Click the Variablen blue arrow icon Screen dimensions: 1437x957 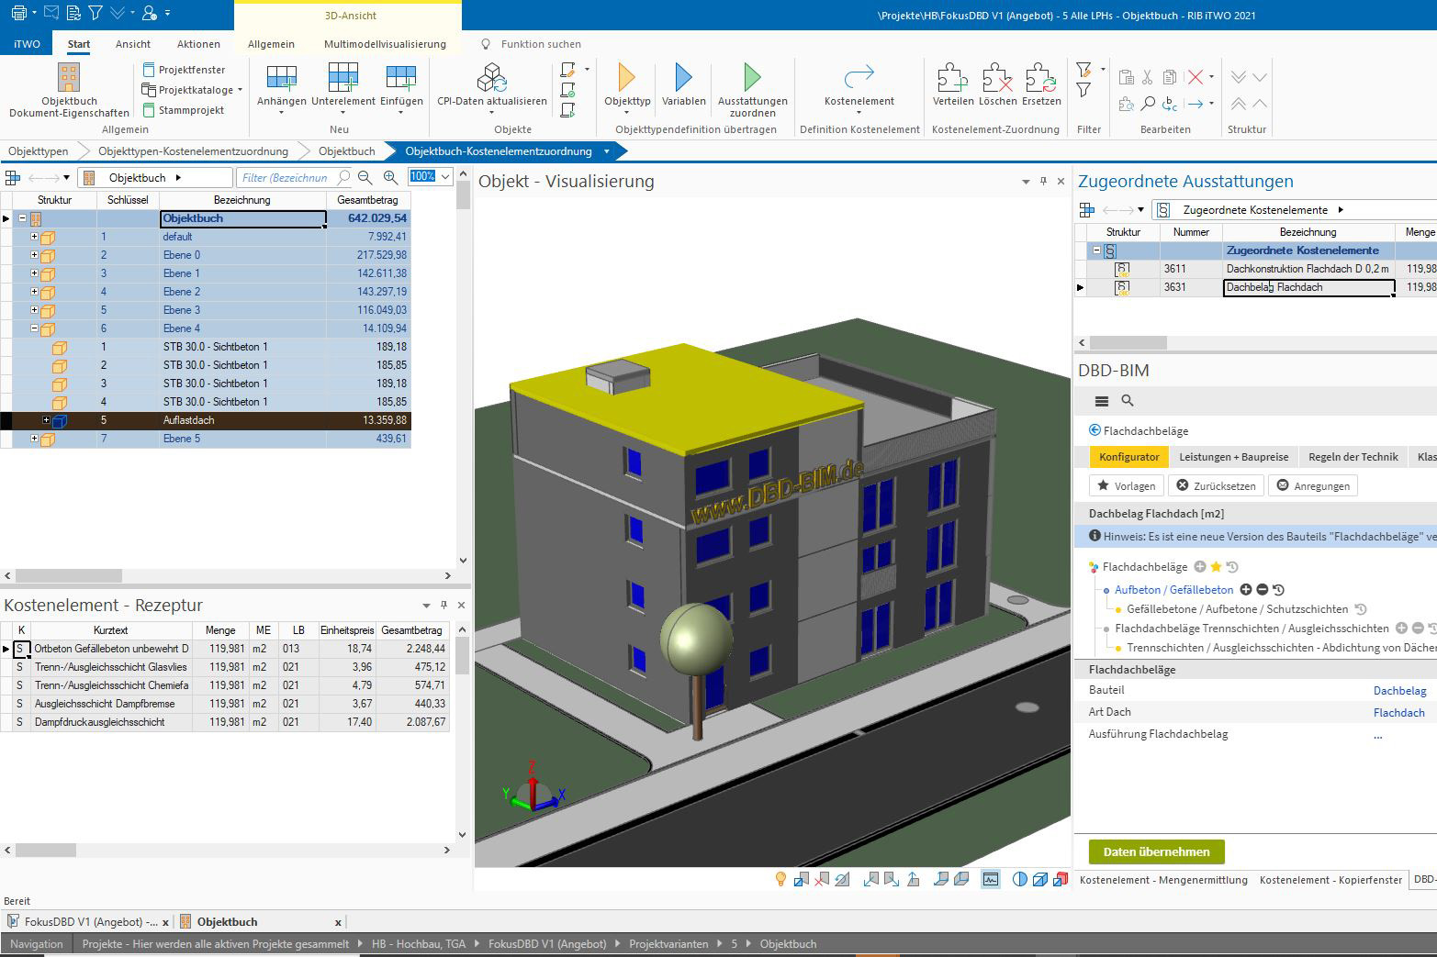tap(683, 79)
